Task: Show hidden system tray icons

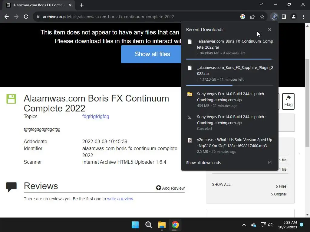Action: pos(244,225)
